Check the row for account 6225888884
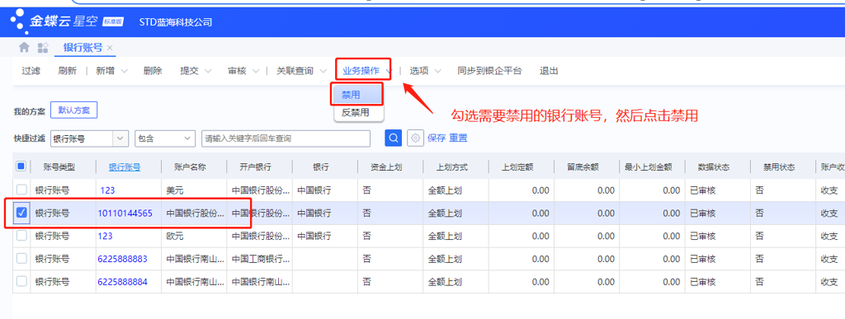Screen dimensions: 845x319 tap(21, 282)
